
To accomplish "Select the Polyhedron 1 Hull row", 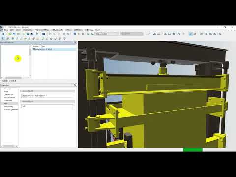I will pos(55,49).
